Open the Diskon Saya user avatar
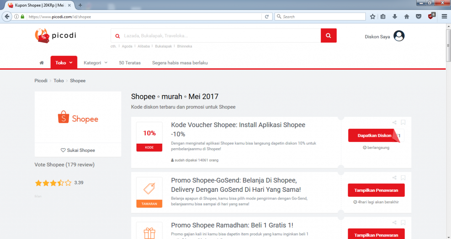The image size is (451, 239). click(x=399, y=36)
